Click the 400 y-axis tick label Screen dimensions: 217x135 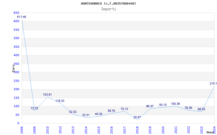(x=16, y=55)
